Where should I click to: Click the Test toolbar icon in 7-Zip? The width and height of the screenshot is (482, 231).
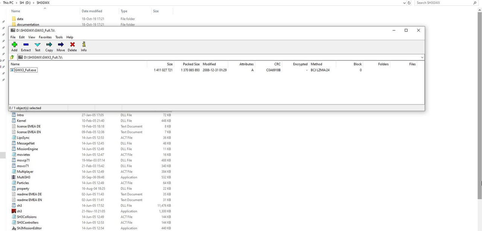coord(37,44)
